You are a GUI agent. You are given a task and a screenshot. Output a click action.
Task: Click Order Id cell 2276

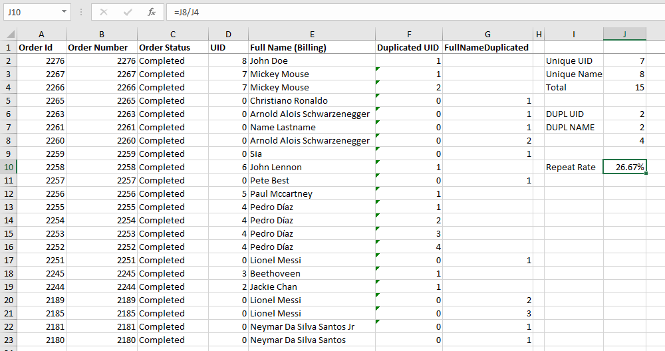[41, 60]
